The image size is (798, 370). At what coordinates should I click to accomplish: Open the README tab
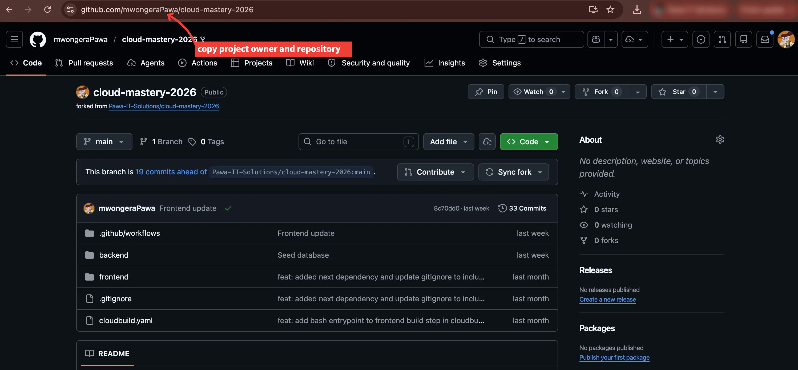pos(107,353)
